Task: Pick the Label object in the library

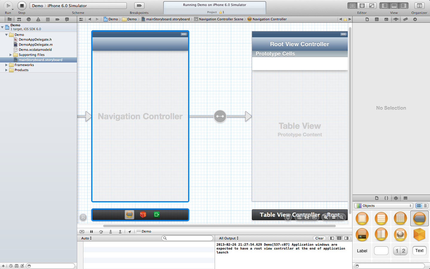Action: (x=362, y=251)
